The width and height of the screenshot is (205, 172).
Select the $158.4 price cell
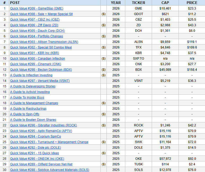192,70
